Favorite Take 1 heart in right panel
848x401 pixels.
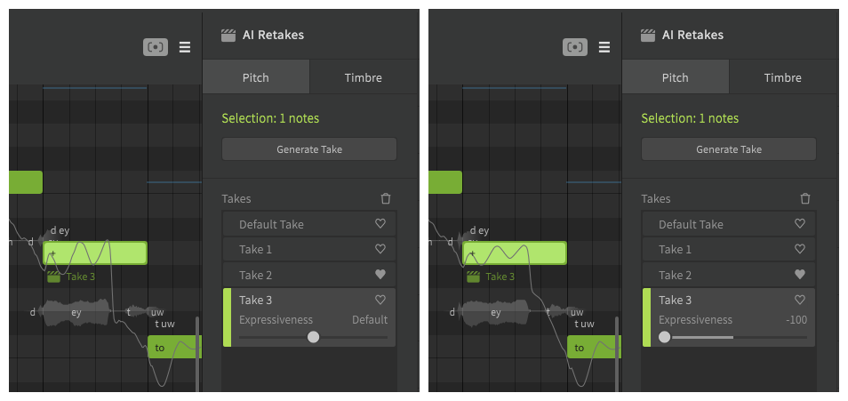(x=800, y=249)
